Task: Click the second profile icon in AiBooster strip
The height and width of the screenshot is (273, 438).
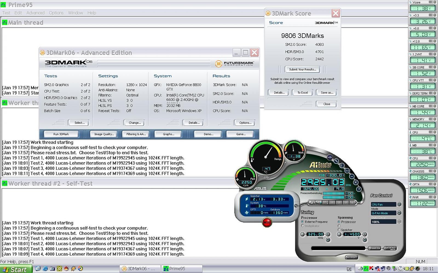Action: click(x=318, y=203)
